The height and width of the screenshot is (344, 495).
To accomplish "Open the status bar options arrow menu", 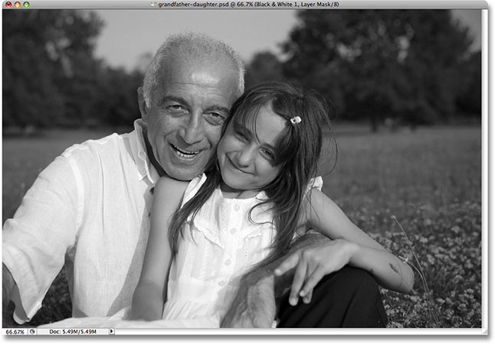I will coord(111,332).
